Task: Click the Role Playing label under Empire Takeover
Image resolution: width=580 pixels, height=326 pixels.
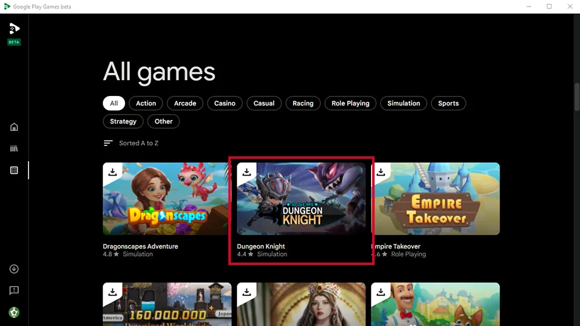Action: pyautogui.click(x=408, y=254)
